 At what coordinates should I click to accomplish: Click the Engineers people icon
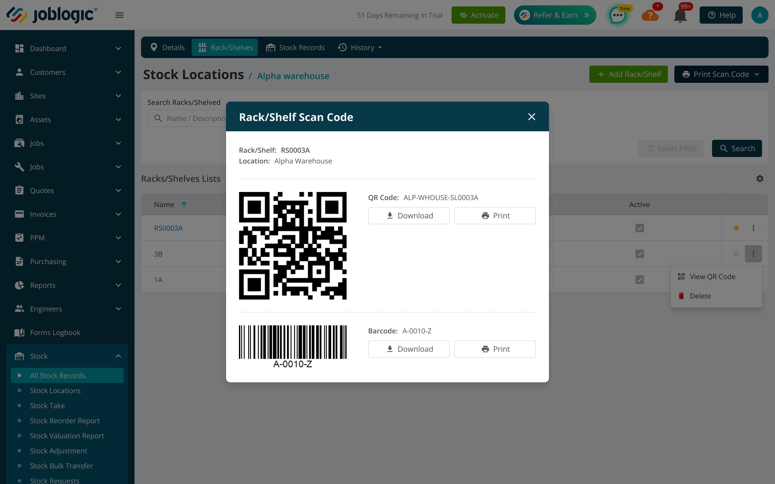point(19,309)
